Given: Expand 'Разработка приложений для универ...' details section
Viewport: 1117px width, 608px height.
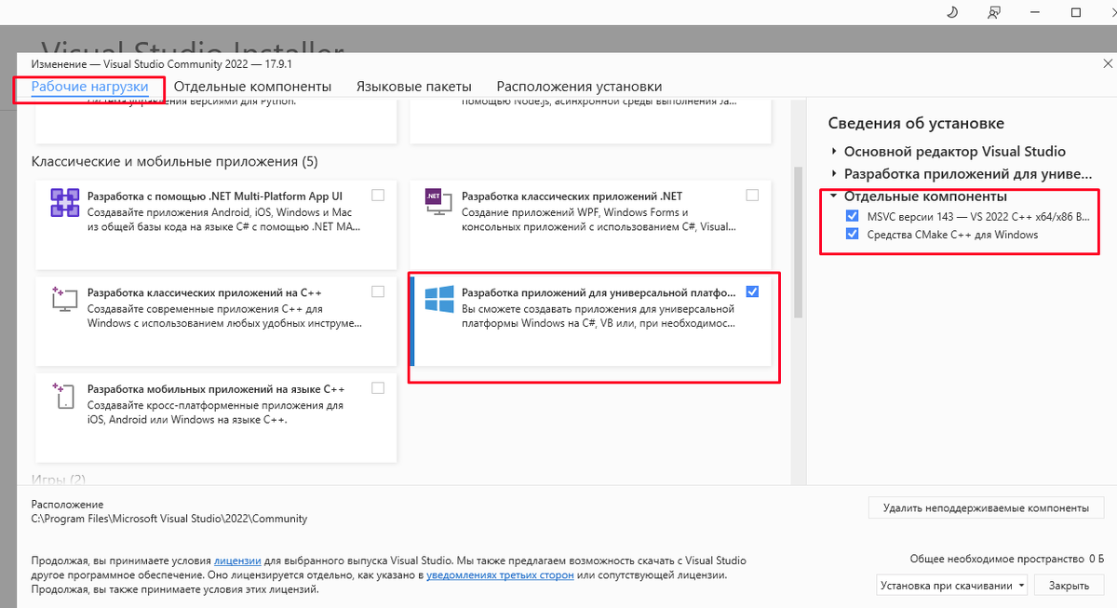Looking at the screenshot, I should point(834,173).
